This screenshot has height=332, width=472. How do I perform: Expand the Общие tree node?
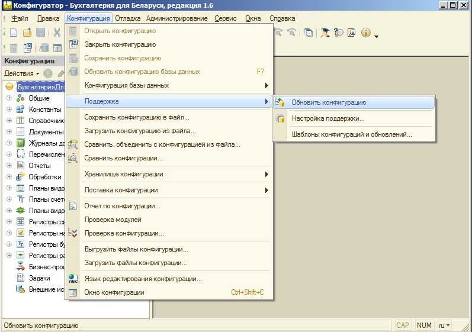[9, 98]
